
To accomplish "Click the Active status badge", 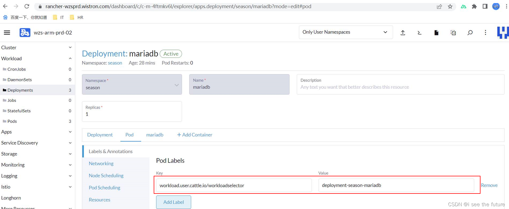I will pyautogui.click(x=171, y=54).
